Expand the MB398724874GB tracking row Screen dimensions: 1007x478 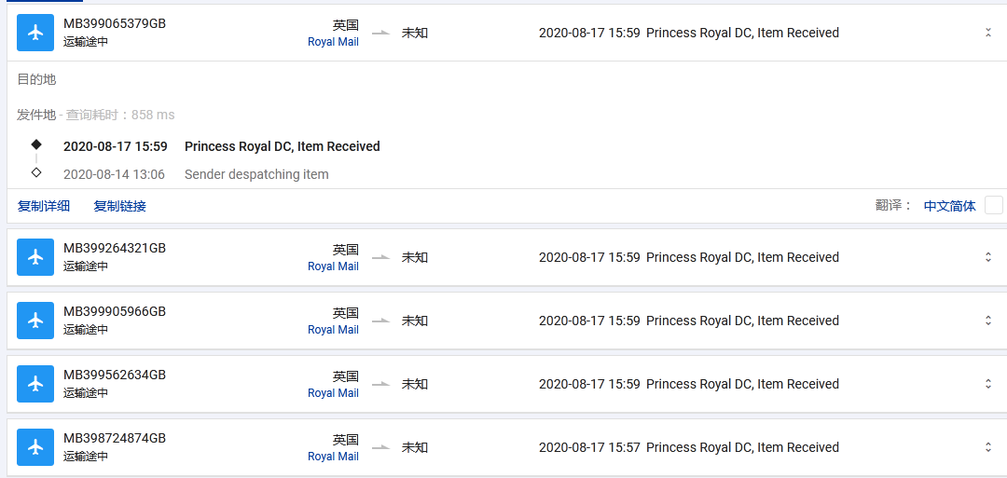(x=988, y=447)
